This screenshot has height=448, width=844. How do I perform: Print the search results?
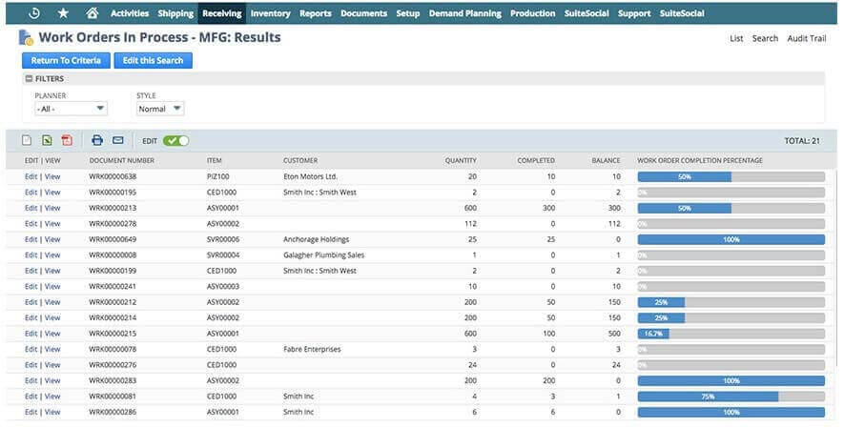[97, 140]
